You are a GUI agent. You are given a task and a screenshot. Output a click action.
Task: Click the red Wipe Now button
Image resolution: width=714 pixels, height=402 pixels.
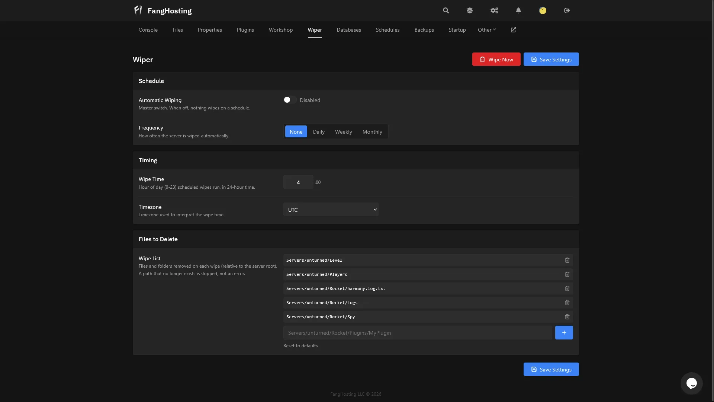(x=496, y=59)
